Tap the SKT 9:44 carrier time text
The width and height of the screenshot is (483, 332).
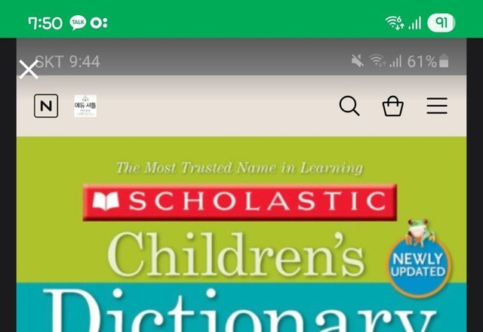point(68,62)
